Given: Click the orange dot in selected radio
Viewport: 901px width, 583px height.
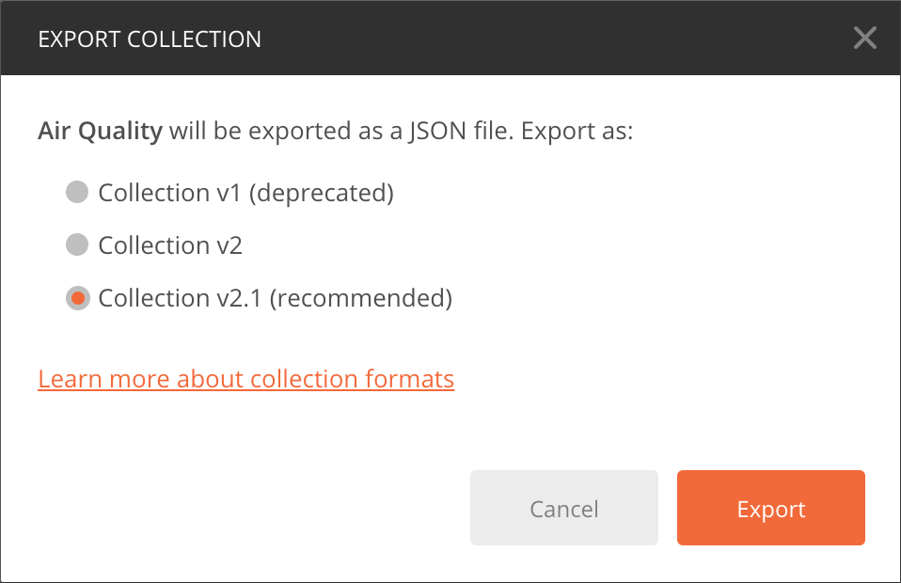Looking at the screenshot, I should [x=77, y=299].
